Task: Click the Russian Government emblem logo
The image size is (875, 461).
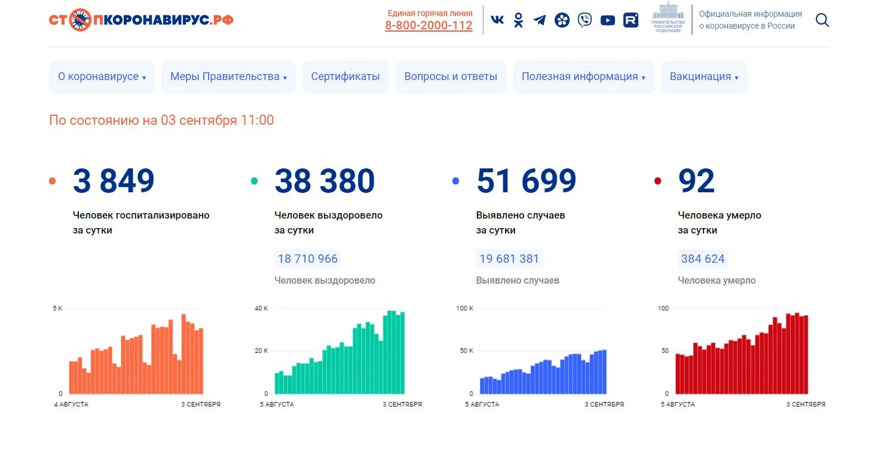Action: 668,18
